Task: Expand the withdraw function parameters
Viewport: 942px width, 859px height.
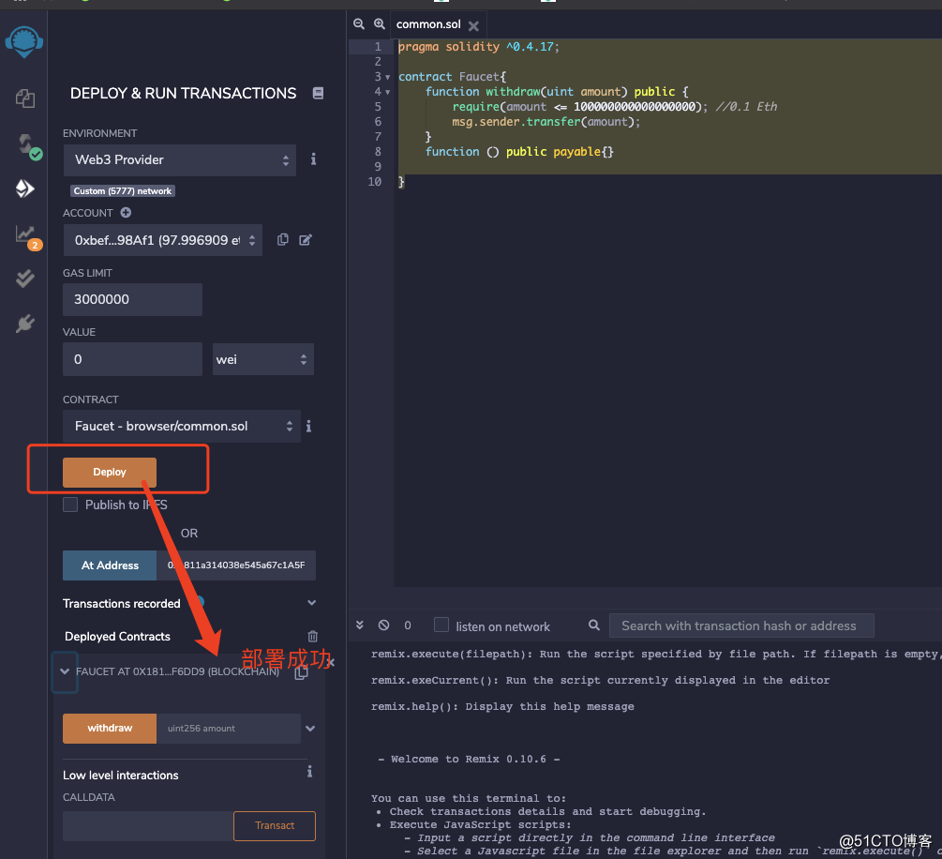Action: 310,729
